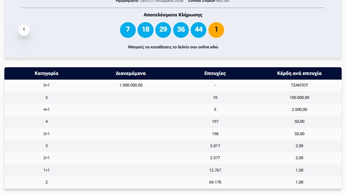Click the 'Κατηγορία' column header
This screenshot has width=346, height=193.
click(x=47, y=73)
